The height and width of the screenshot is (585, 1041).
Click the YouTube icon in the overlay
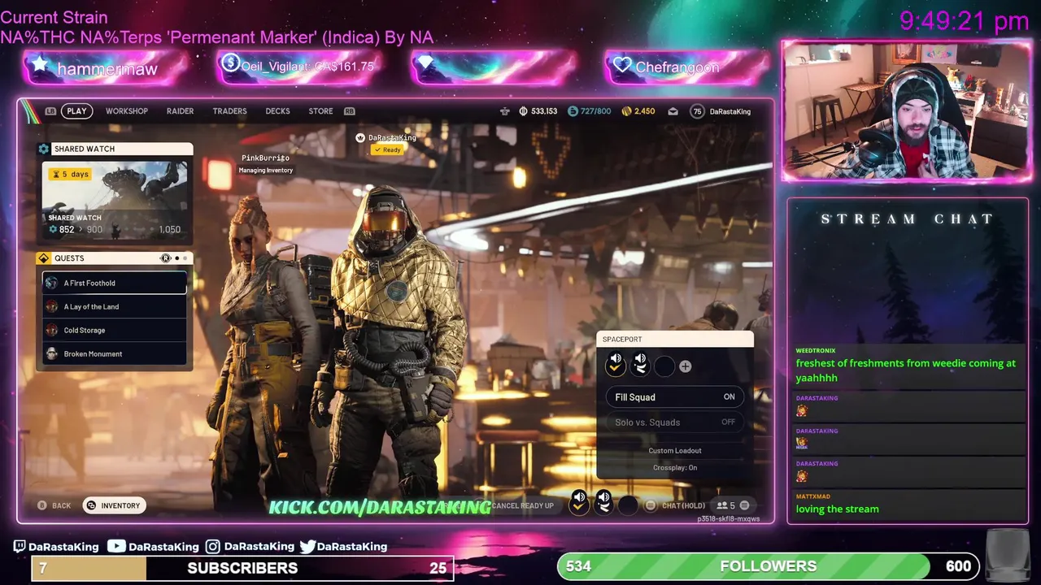(x=116, y=547)
